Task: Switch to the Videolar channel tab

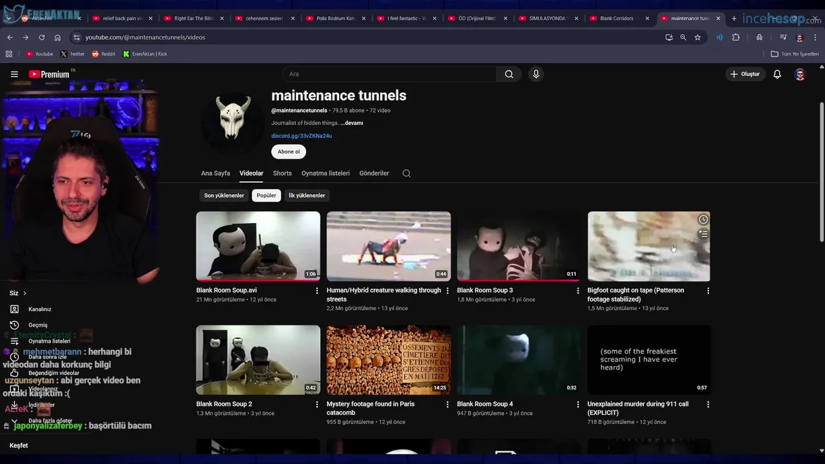Action: coord(251,173)
